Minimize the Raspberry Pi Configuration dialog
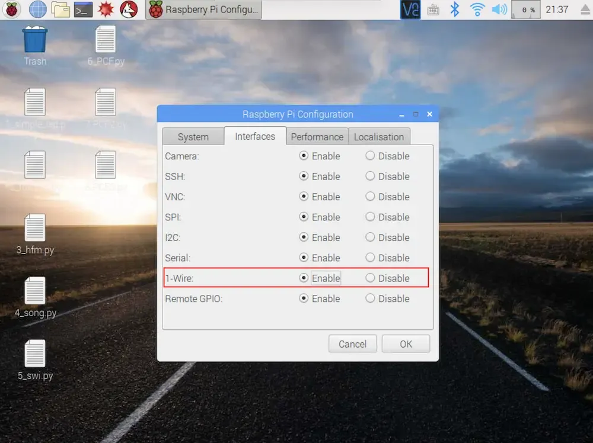The height and width of the screenshot is (443, 593). click(x=401, y=114)
